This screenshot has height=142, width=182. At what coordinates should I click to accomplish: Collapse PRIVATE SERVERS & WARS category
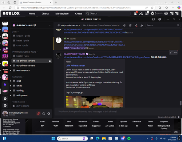(x=25, y=52)
